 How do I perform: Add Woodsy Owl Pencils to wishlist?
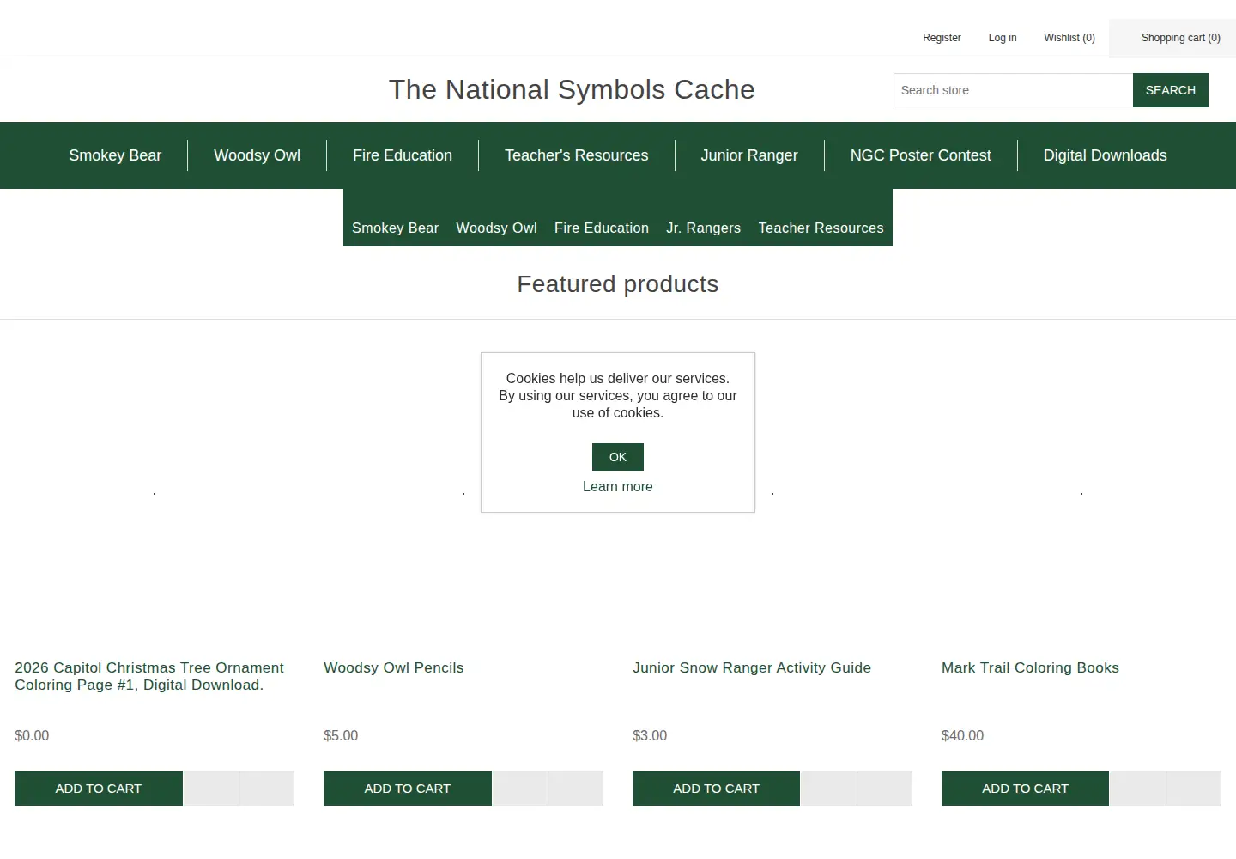click(576, 789)
